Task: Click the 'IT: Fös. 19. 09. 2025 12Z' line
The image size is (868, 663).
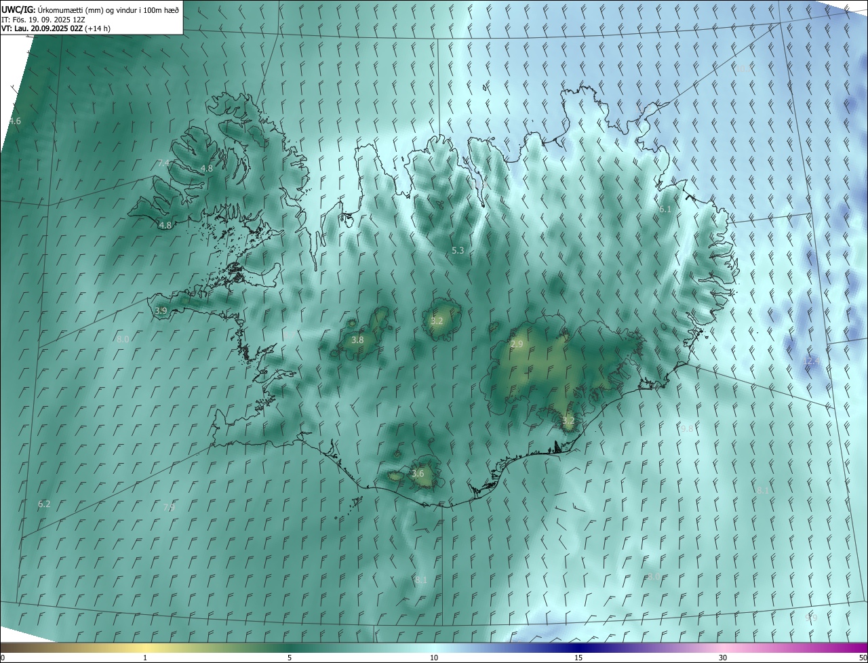Action: tap(43, 19)
